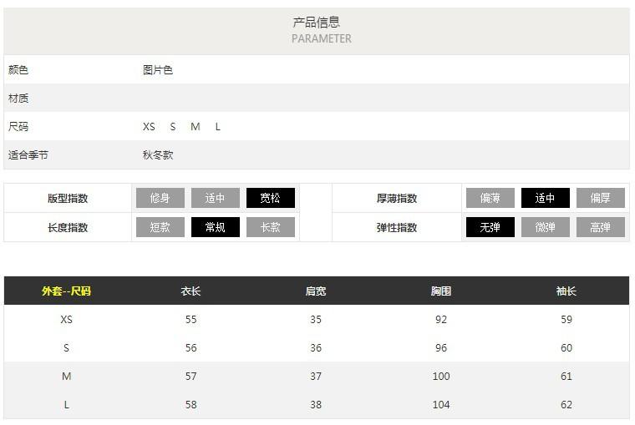Image resolution: width=635 pixels, height=425 pixels.
Task: Click 胸围 value 96 for S
Action: [441, 347]
